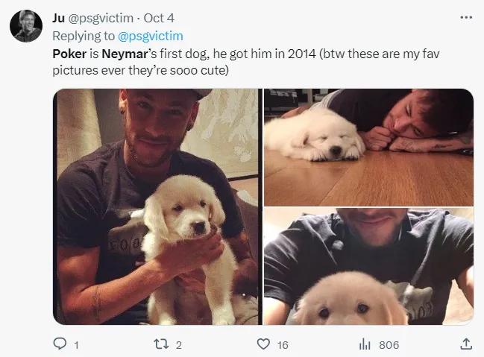Open the large photo of man holding puppy
Viewport: 484px width, 357px height.
click(x=156, y=206)
